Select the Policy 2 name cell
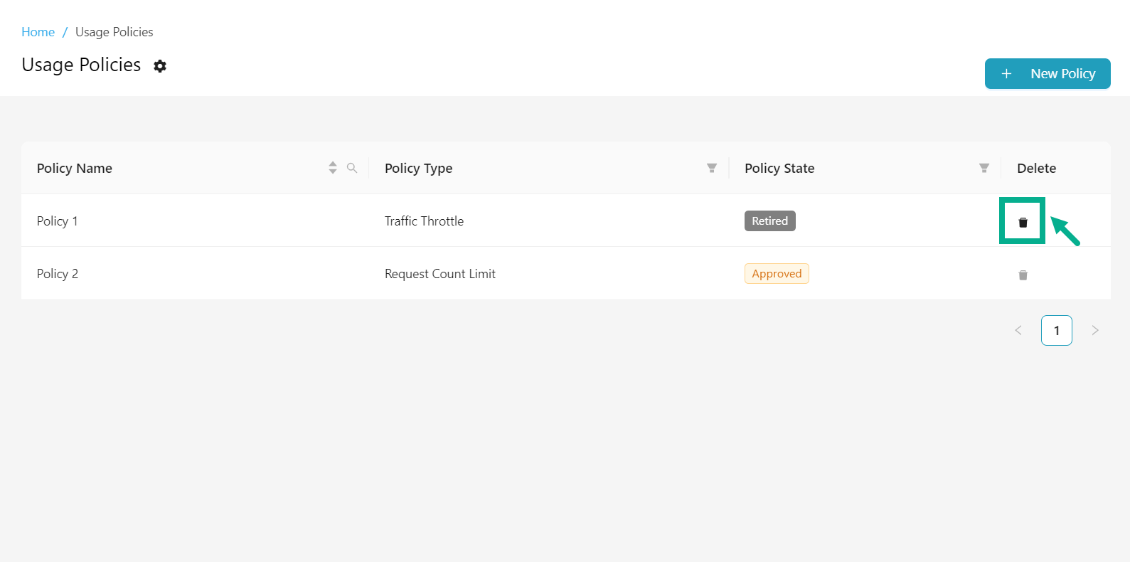1130x562 pixels. 58,274
